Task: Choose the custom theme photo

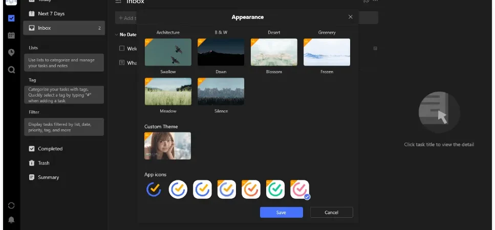Action: (167, 146)
